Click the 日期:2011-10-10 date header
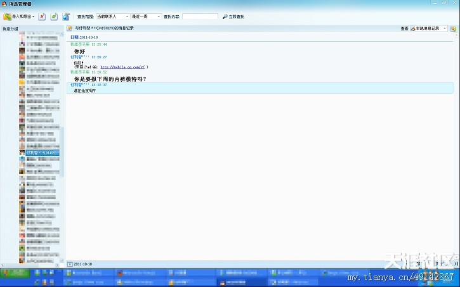The height and width of the screenshot is (287, 460). (x=84, y=37)
